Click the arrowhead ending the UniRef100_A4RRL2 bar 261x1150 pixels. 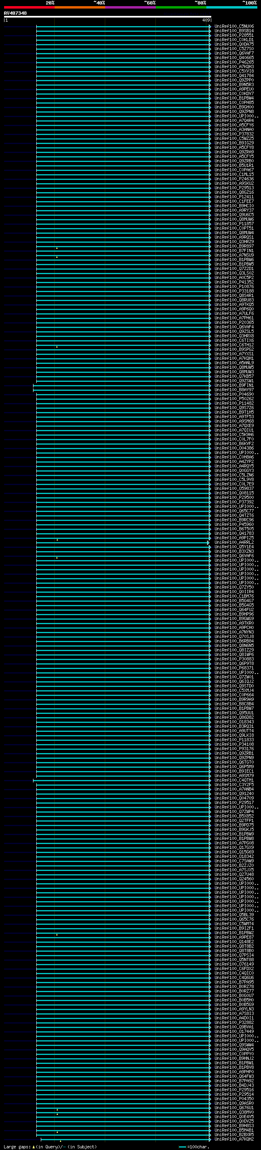(208, 543)
